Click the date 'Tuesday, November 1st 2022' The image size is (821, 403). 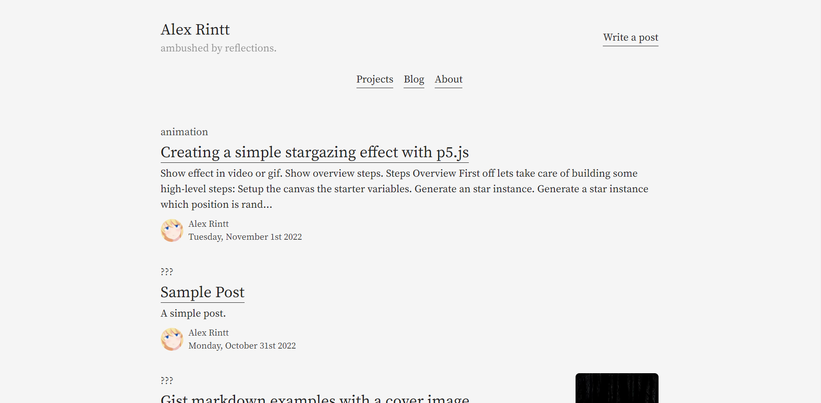click(245, 237)
